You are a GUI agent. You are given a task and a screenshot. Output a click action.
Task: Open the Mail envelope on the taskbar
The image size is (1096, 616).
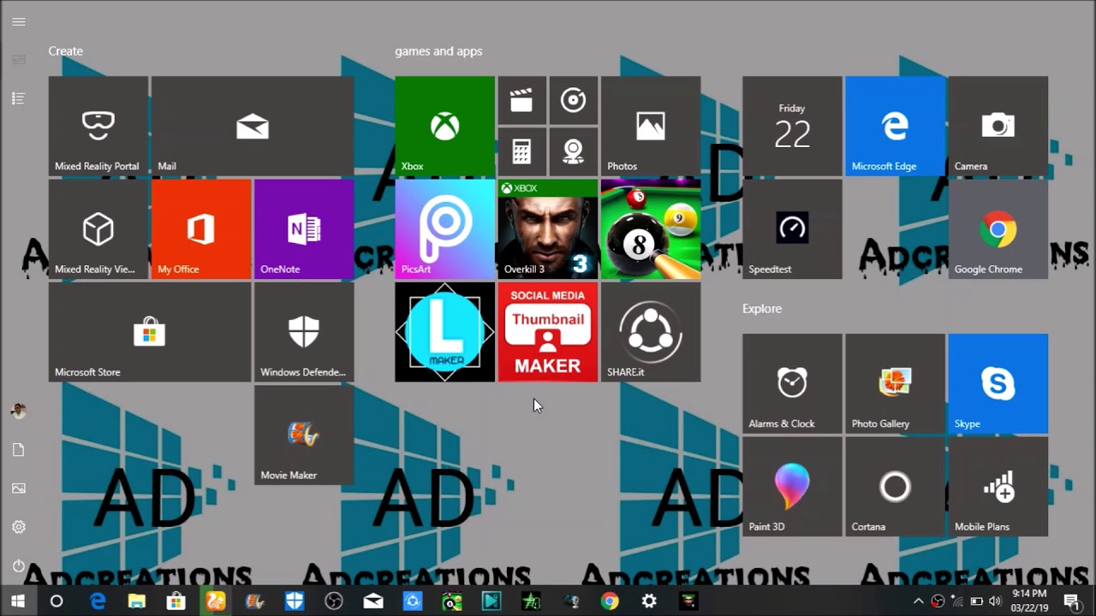(x=373, y=601)
